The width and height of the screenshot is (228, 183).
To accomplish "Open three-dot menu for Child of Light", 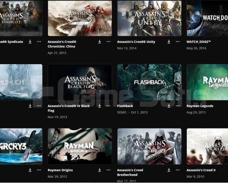I will (x=39, y=105).
